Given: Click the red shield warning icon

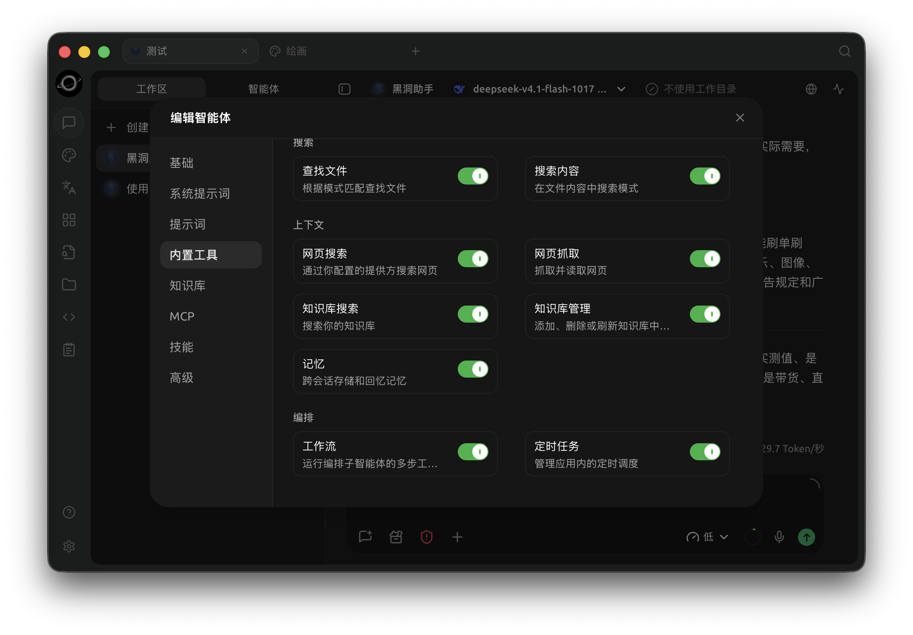Looking at the screenshot, I should point(427,537).
